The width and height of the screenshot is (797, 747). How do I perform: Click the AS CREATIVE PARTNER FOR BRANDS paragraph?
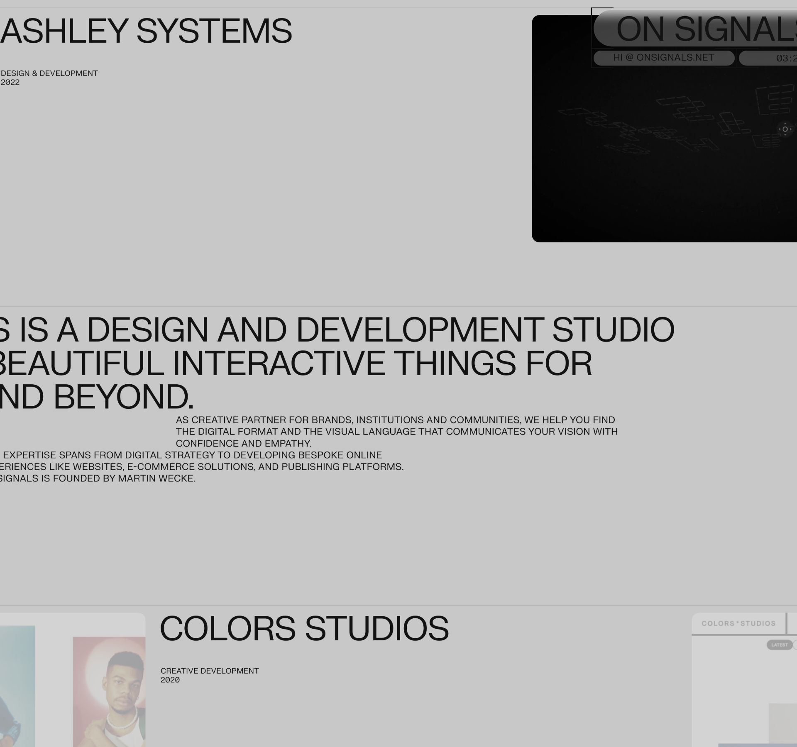pyautogui.click(x=396, y=432)
